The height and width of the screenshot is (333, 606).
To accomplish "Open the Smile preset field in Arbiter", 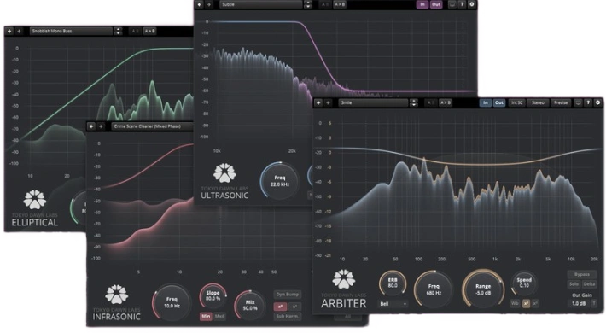I will click(373, 102).
